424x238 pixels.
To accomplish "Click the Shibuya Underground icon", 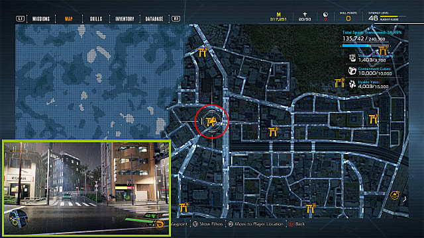I will [352, 58].
